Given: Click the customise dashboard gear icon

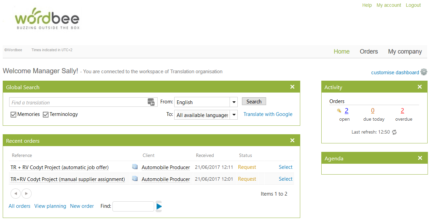Looking at the screenshot, I should coord(424,72).
